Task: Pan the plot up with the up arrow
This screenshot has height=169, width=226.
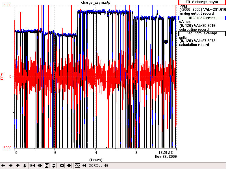Action: 18,166
